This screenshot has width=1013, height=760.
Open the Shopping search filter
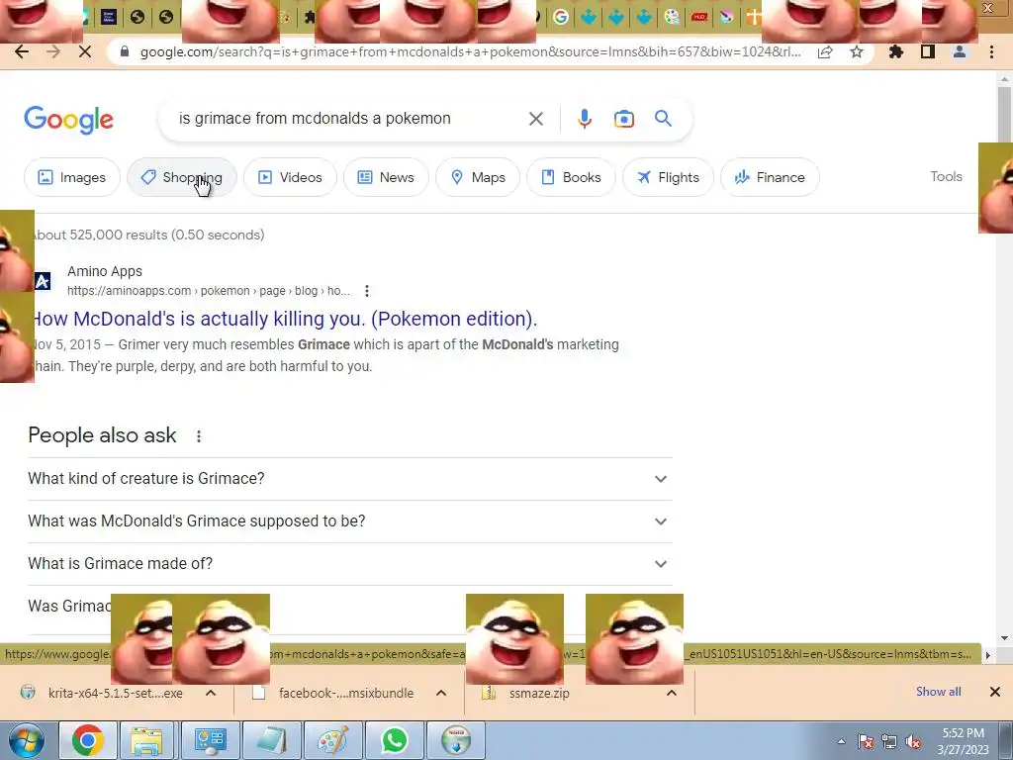click(x=182, y=177)
